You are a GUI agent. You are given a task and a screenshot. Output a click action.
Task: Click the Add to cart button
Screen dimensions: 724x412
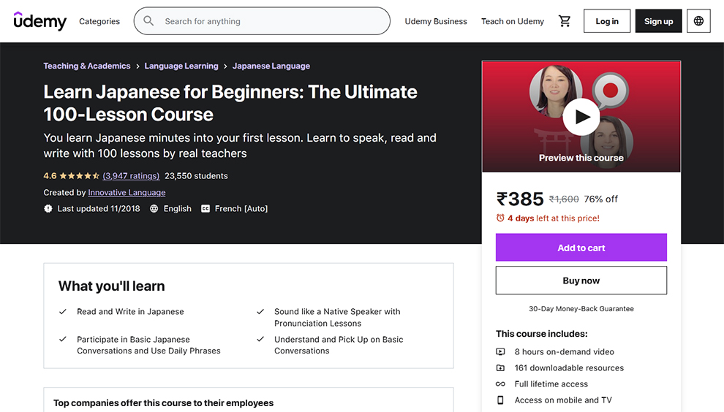[581, 248]
